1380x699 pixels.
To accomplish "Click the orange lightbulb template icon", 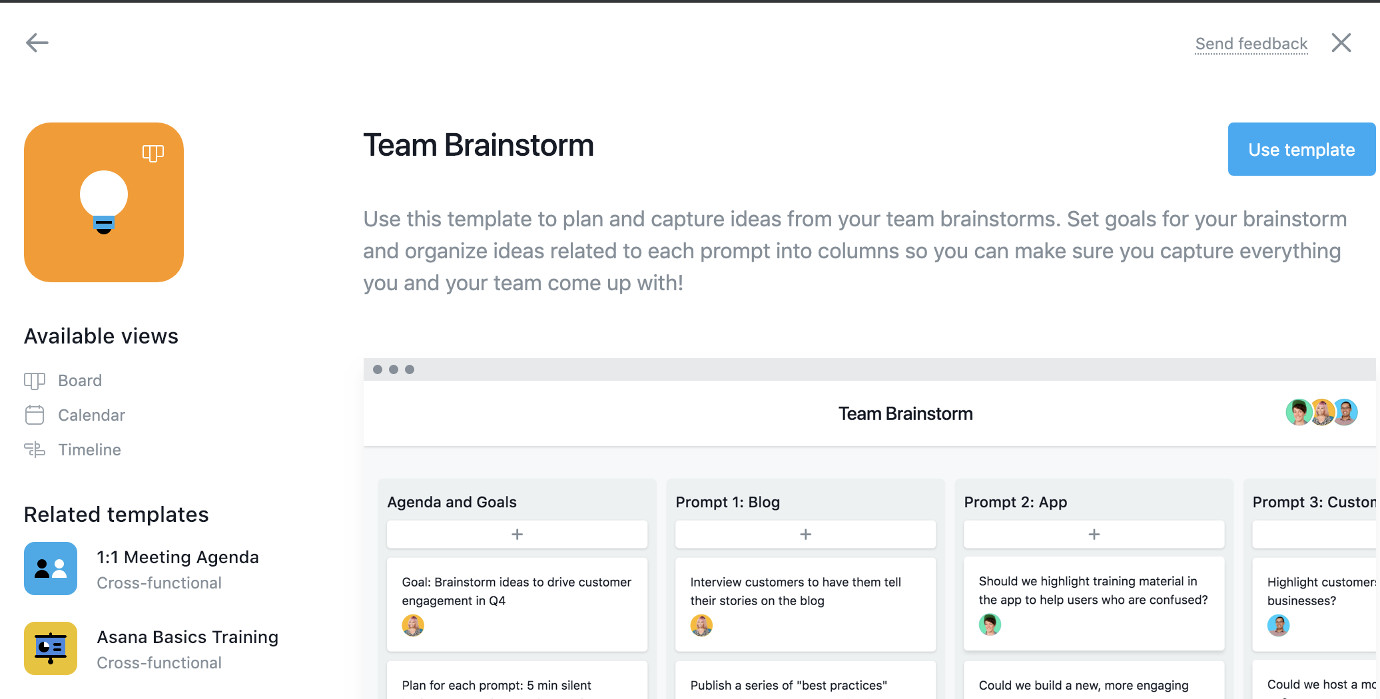I will (x=104, y=202).
